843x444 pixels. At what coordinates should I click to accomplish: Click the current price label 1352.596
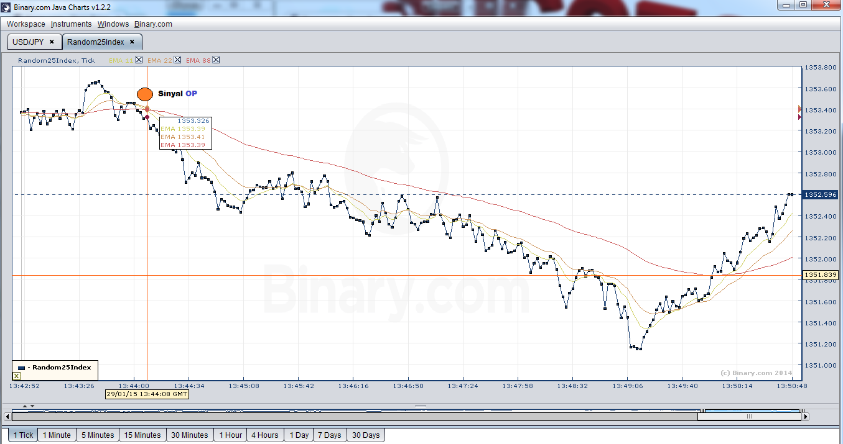click(x=821, y=194)
